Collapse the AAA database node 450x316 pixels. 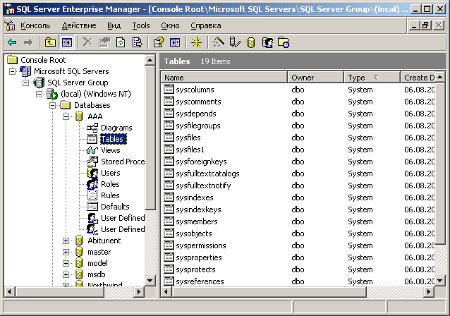66,116
